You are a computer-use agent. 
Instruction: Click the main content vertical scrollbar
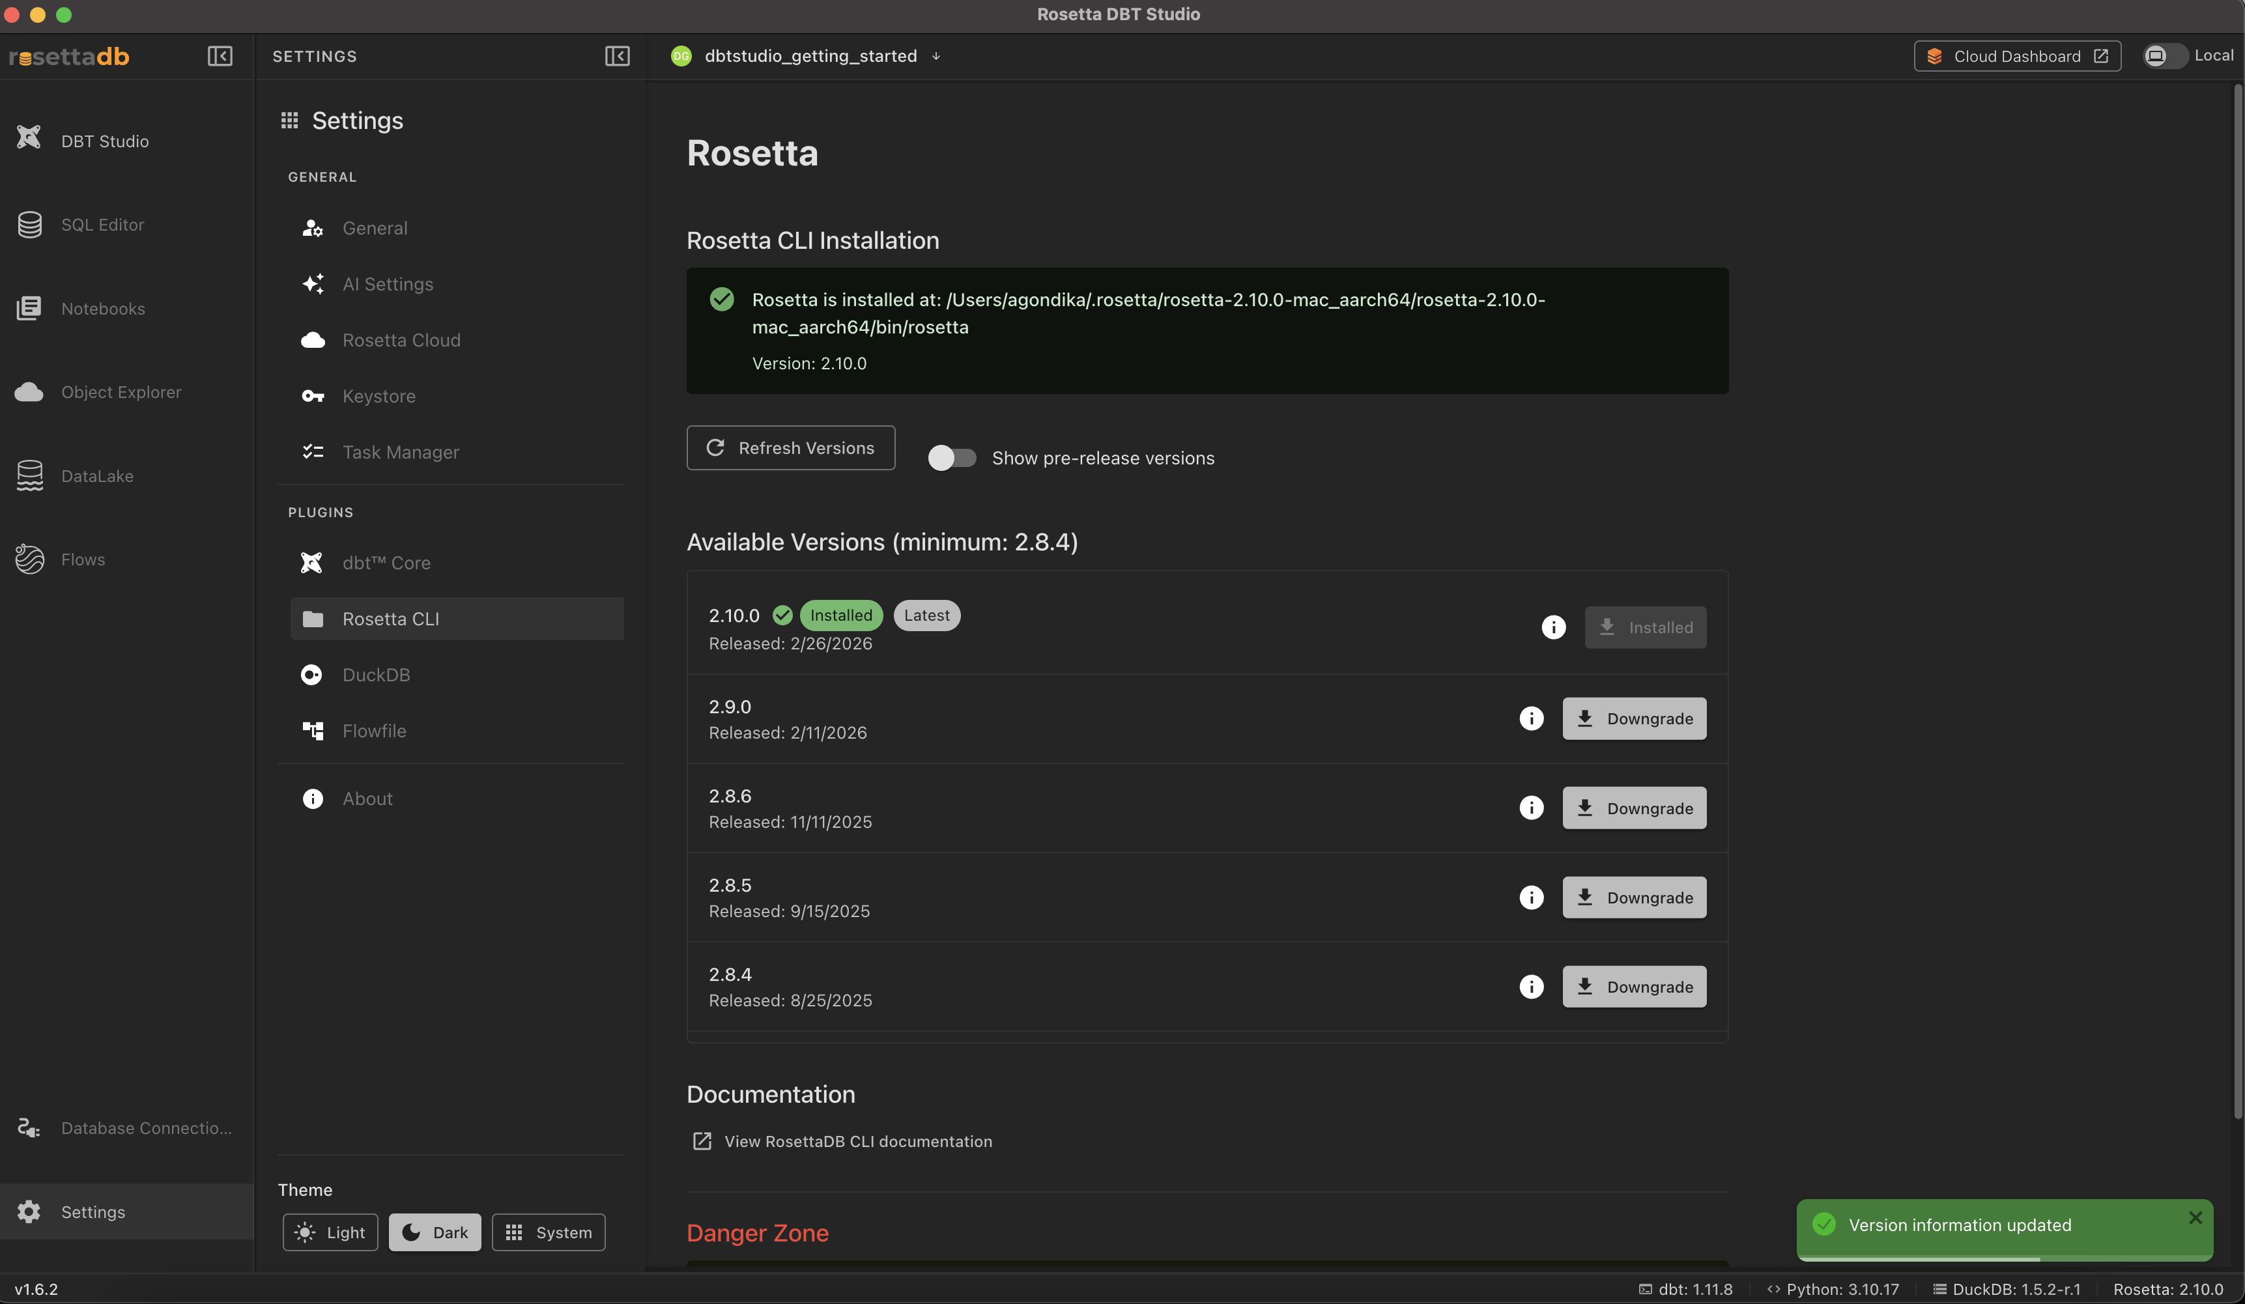pos(2238,602)
